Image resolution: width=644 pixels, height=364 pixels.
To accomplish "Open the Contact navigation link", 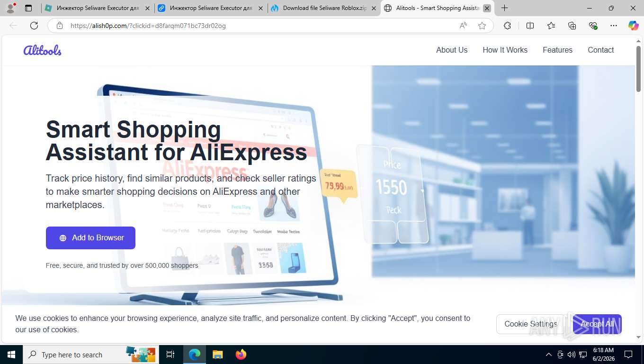I will click(600, 50).
